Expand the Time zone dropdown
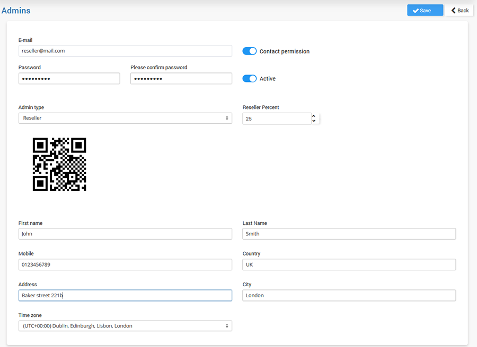The width and height of the screenshot is (477, 347). [x=125, y=326]
